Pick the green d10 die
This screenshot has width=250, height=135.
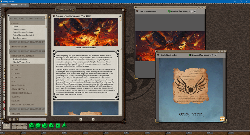[x=44, y=125]
